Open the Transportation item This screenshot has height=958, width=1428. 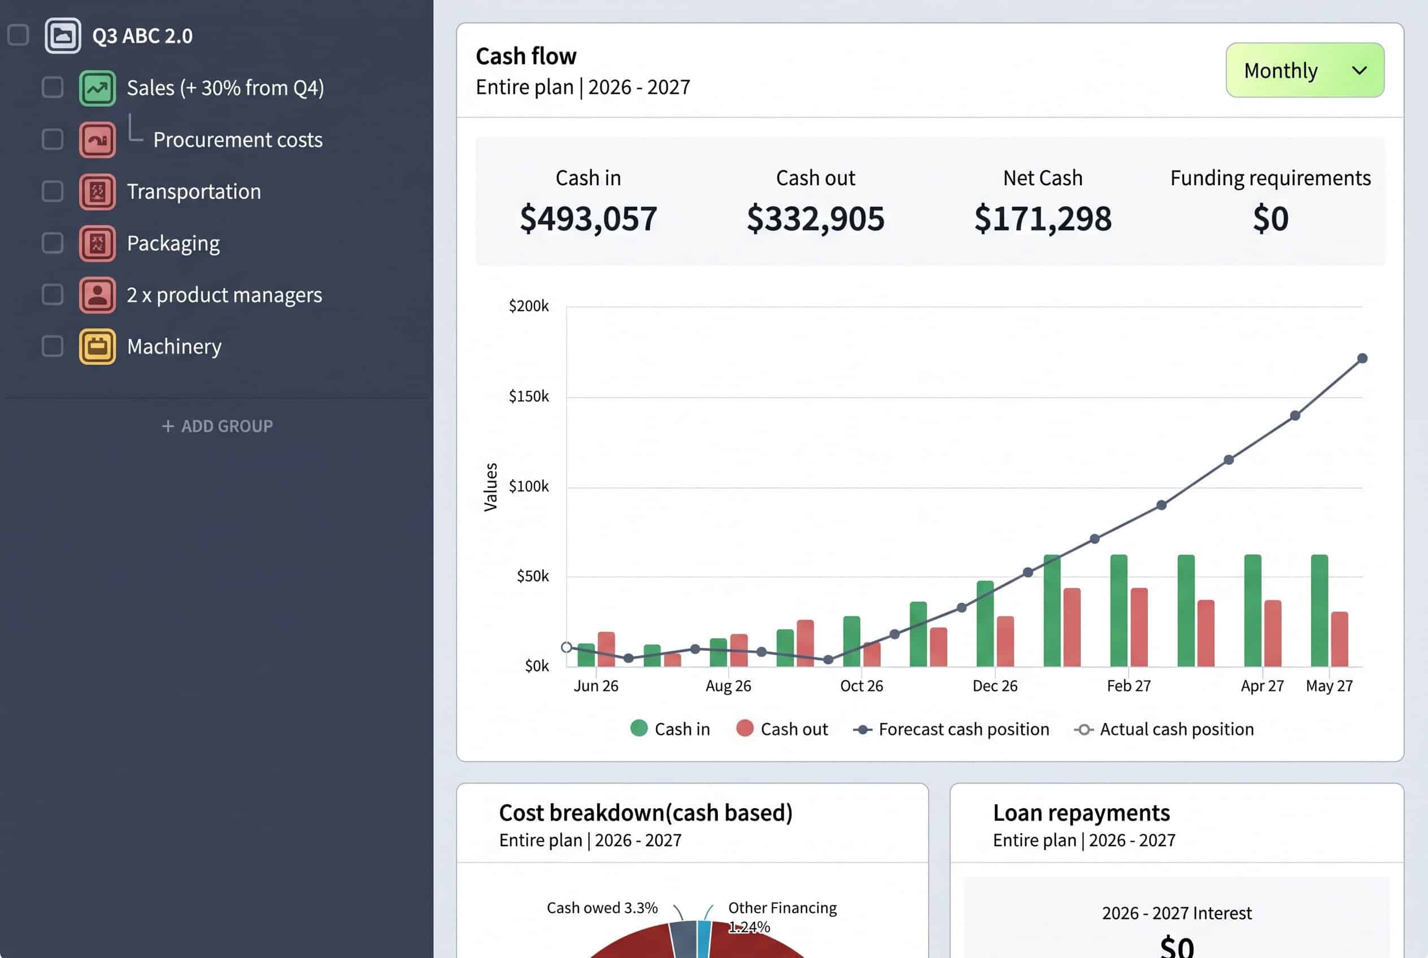(x=194, y=192)
